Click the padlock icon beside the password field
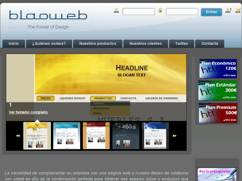Screen dimensions: 242x181 point(160,10)
